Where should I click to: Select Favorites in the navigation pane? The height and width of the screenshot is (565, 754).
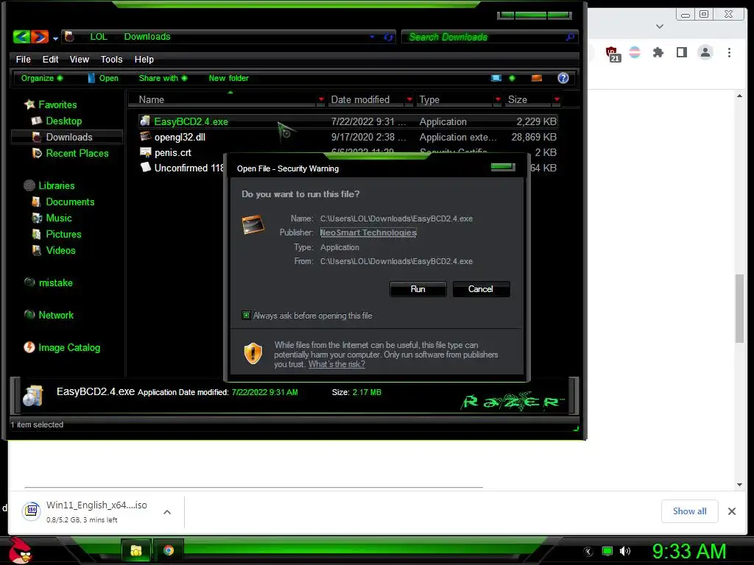click(51, 104)
